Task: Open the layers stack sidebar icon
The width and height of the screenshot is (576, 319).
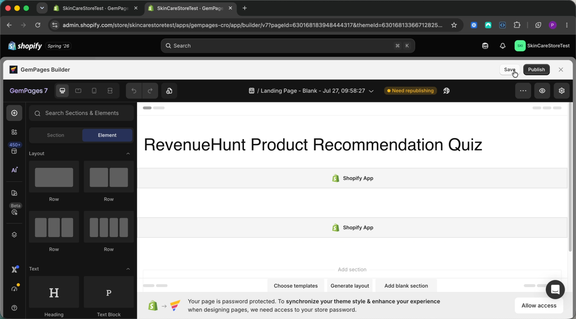Action: point(14,235)
